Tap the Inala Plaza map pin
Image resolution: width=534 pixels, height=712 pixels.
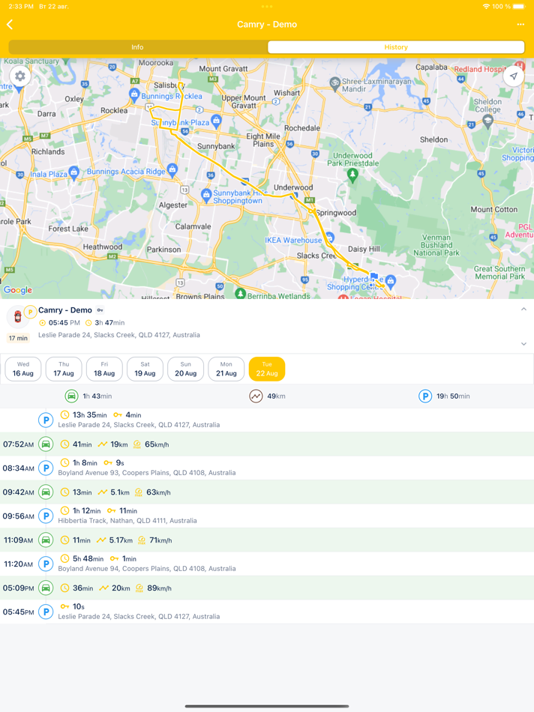74,172
